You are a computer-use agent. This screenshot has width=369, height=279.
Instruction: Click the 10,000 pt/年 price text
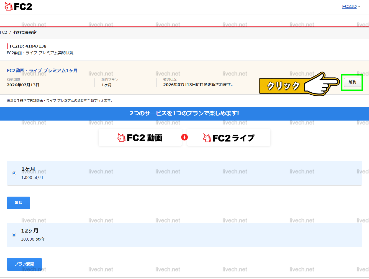[x=33, y=239]
